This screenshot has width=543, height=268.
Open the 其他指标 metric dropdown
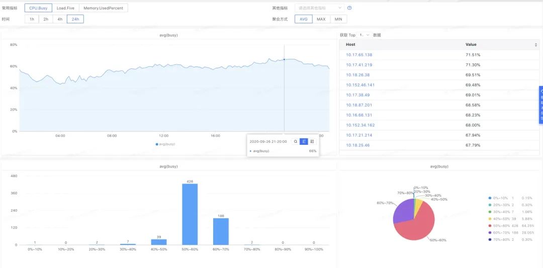coord(320,8)
